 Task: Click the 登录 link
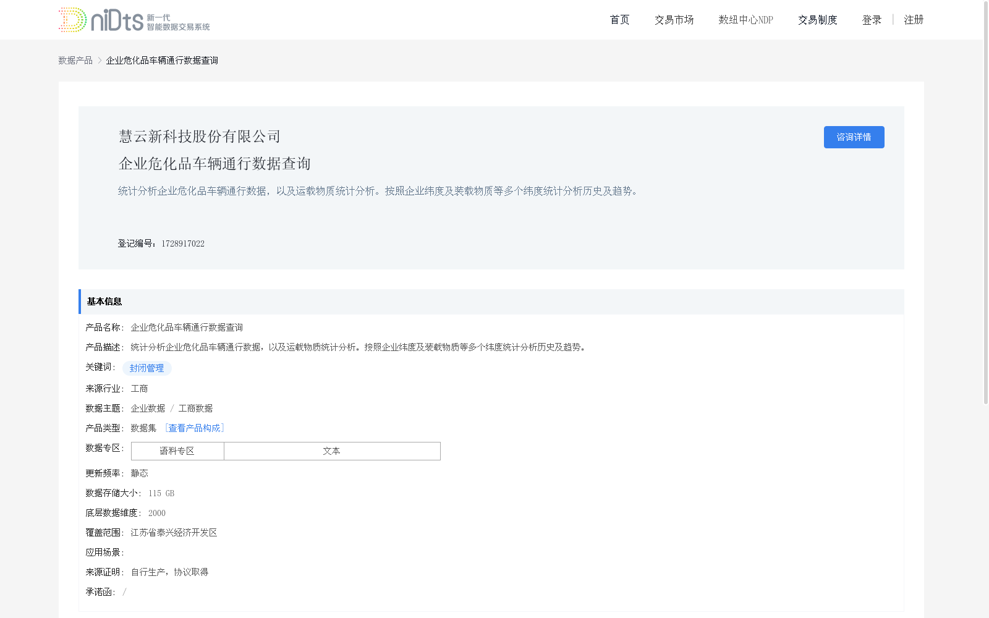point(872,20)
